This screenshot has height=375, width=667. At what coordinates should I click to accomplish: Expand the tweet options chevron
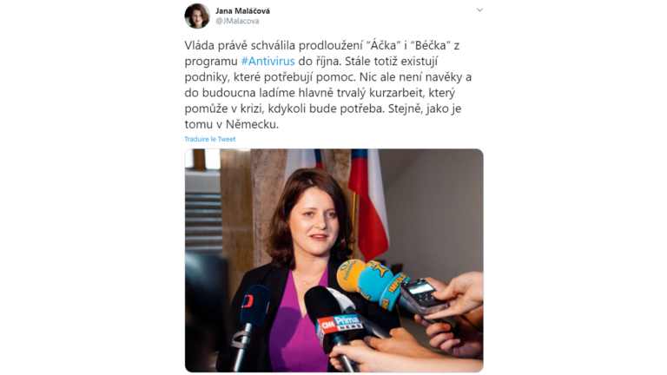coord(479,10)
